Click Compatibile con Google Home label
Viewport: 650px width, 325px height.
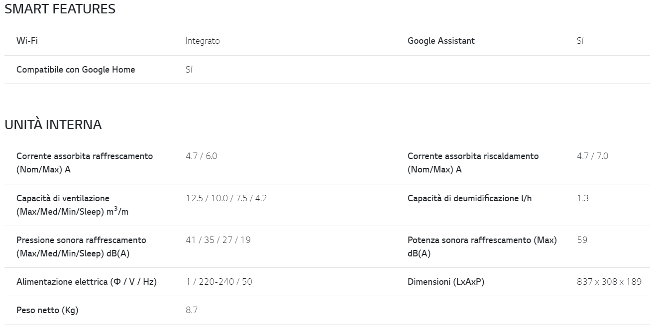pyautogui.click(x=76, y=70)
